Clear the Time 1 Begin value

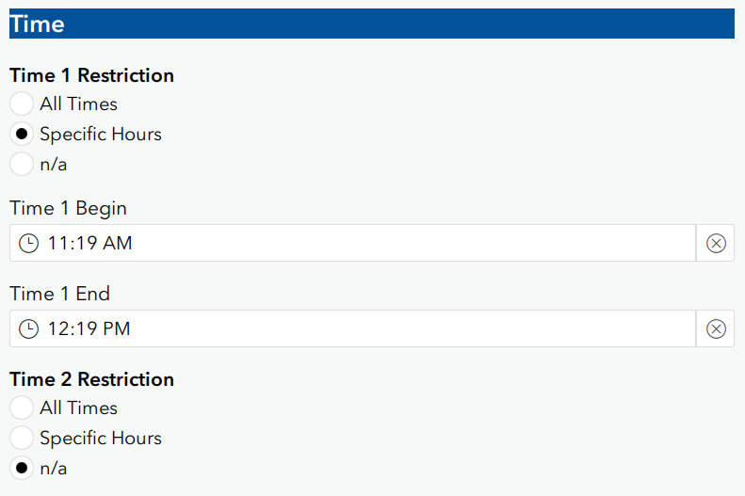[x=716, y=244]
